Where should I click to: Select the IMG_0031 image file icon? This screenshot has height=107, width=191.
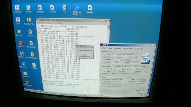point(40,9)
